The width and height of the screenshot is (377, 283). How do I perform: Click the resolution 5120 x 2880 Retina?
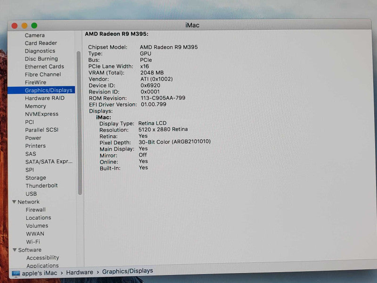(x=163, y=129)
